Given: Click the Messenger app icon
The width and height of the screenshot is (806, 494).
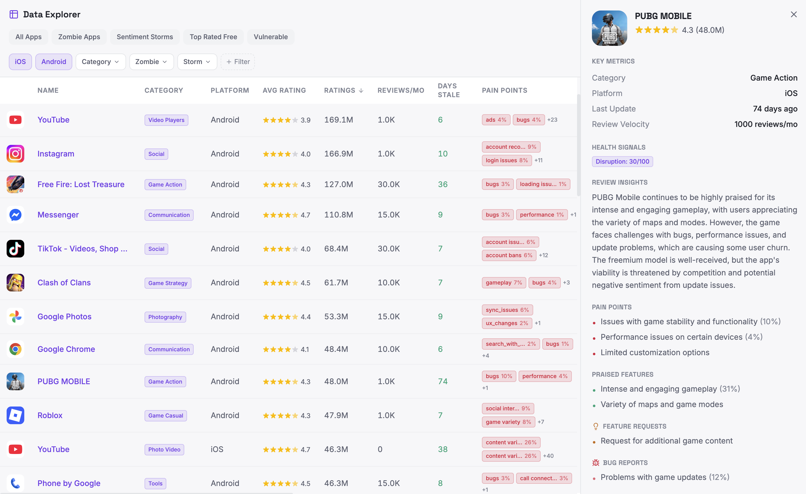Looking at the screenshot, I should 15,215.
